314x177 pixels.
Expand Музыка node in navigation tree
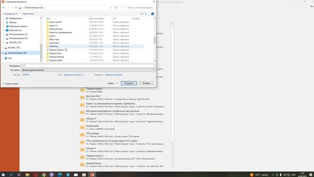[3, 22]
